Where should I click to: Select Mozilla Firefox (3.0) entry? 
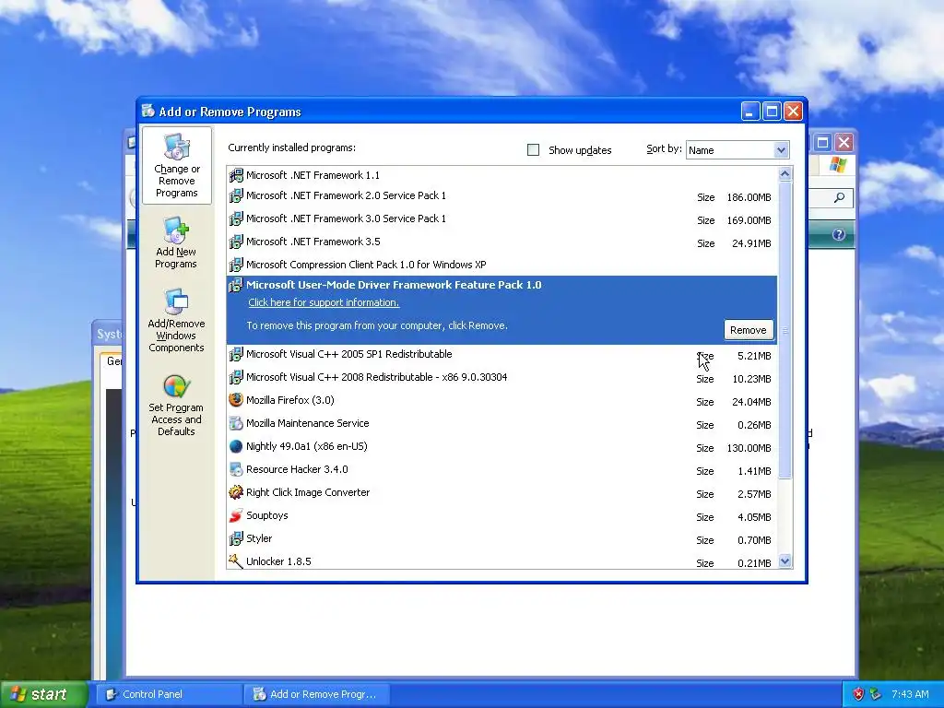[502, 401]
